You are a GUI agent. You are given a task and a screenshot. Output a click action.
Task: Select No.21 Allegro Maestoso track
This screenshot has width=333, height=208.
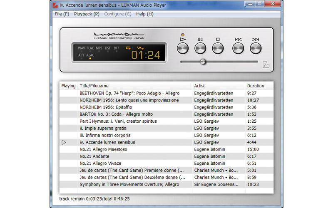[x=166, y=149]
